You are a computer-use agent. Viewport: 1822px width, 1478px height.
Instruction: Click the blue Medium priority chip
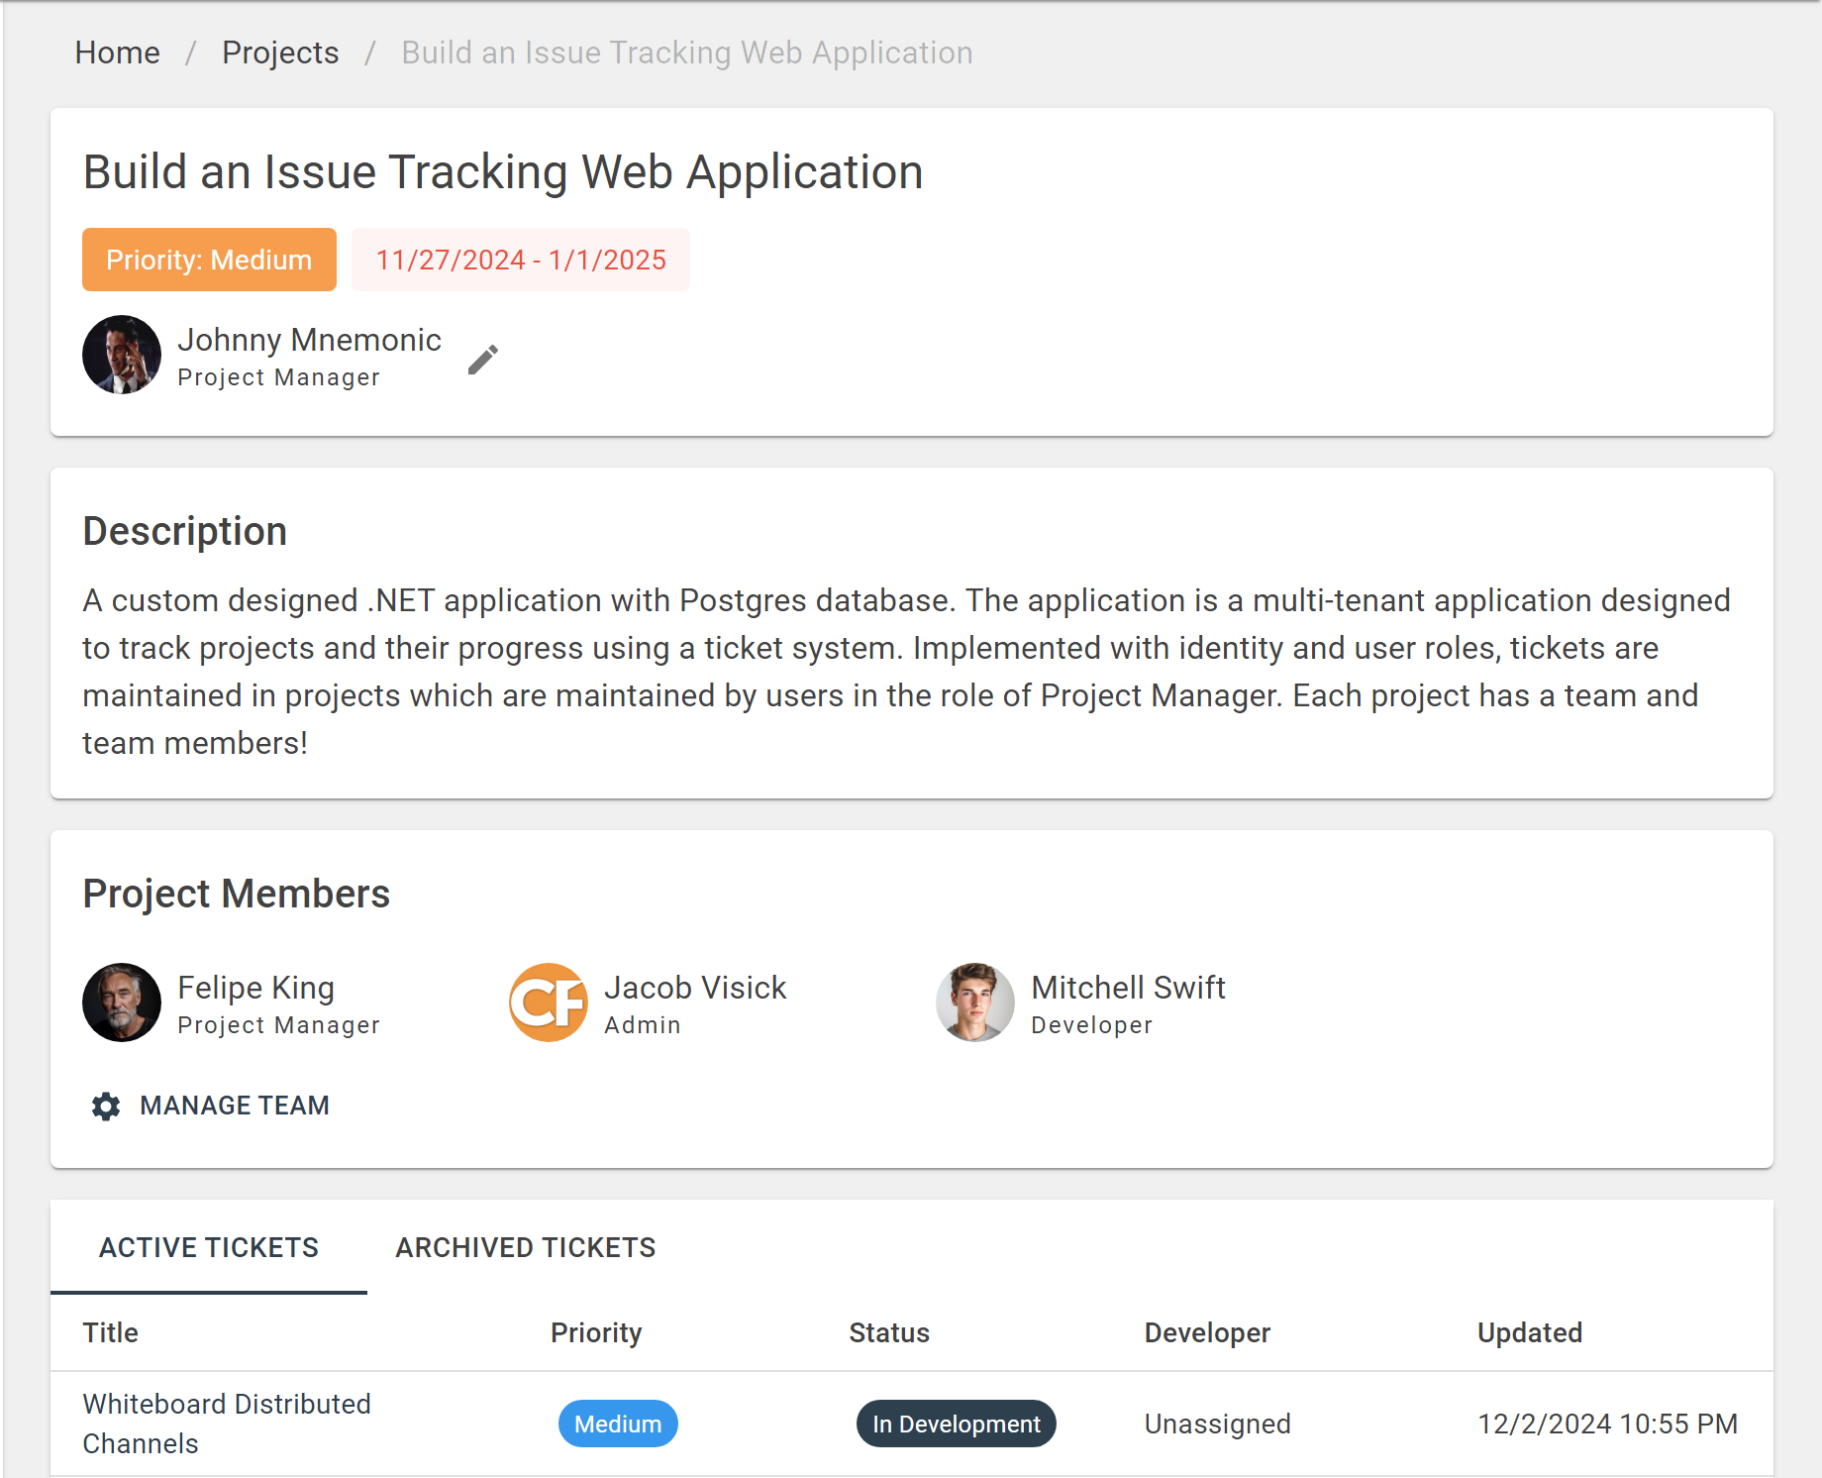(618, 1424)
